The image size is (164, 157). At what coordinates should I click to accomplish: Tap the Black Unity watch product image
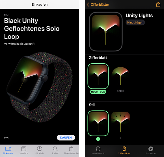(x=40, y=87)
